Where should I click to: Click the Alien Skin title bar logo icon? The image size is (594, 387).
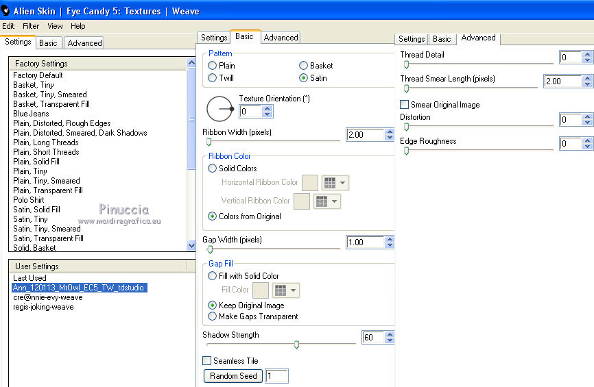(6, 11)
